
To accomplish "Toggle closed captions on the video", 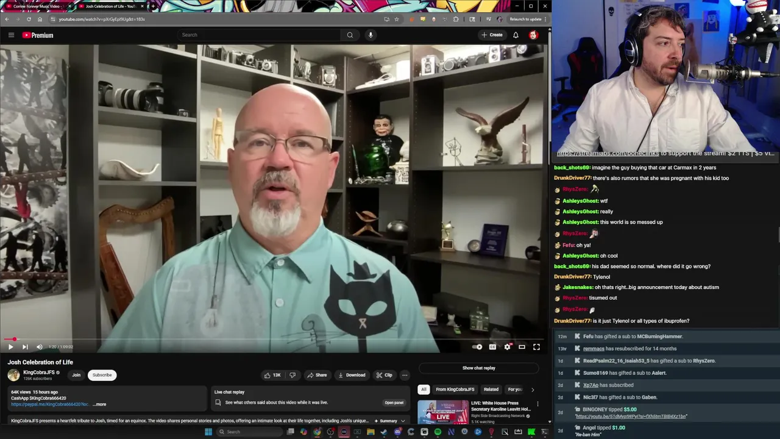I will pos(492,347).
